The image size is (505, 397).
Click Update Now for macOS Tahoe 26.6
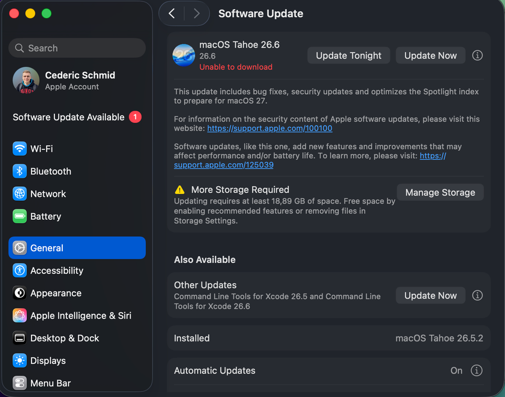point(430,56)
